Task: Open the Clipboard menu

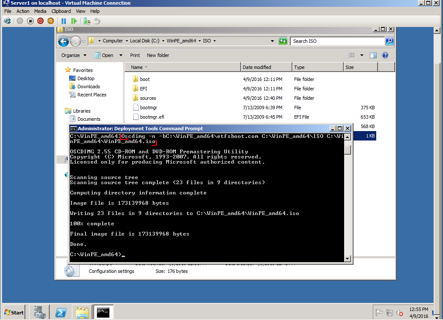Action: click(61, 11)
